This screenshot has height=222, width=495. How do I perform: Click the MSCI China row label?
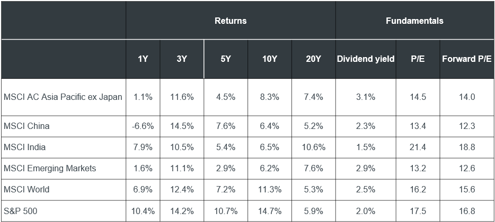coord(26,126)
